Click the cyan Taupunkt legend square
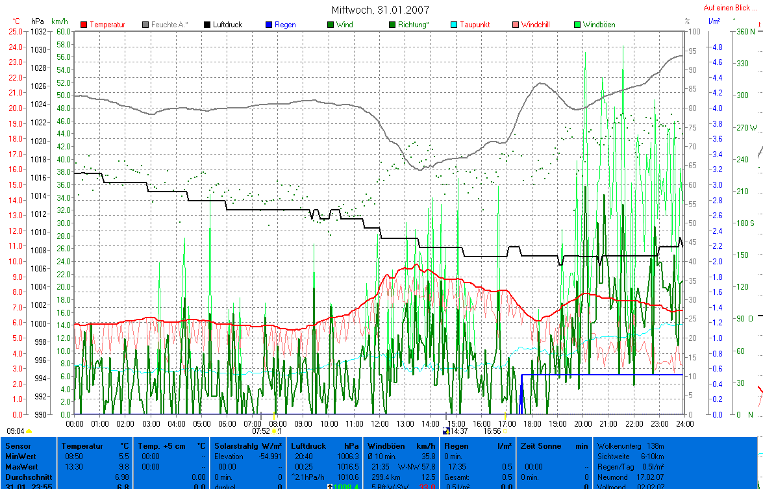This screenshot has width=763, height=489. tap(455, 25)
